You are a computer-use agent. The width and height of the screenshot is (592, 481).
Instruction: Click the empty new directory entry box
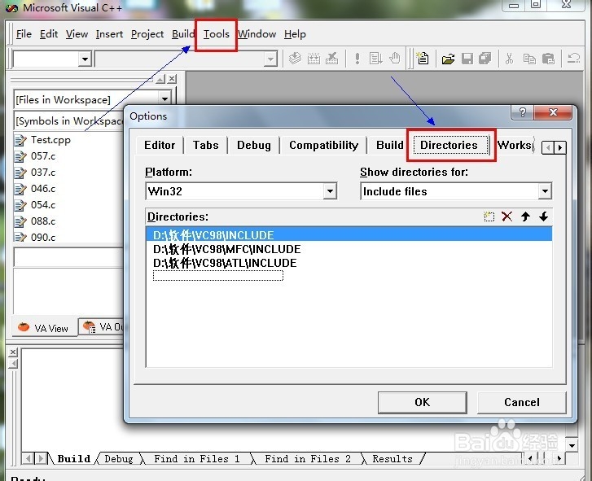click(x=218, y=276)
